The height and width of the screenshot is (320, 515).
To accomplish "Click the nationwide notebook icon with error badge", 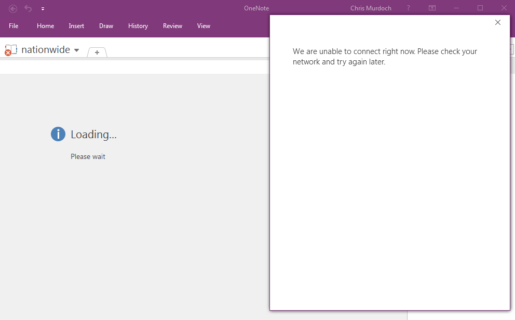I will pos(10,50).
